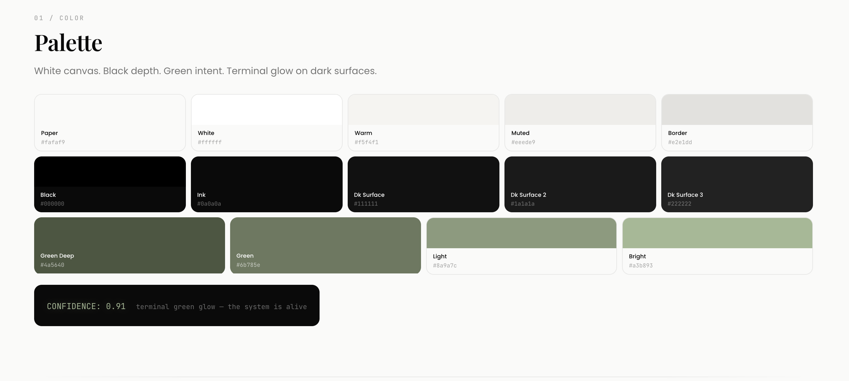
Task: Click the hex code #e2e1dd
Action: click(x=680, y=142)
